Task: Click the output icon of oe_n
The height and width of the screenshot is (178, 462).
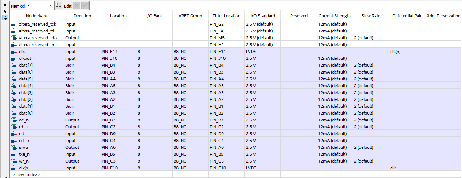Action: click(x=14, y=120)
